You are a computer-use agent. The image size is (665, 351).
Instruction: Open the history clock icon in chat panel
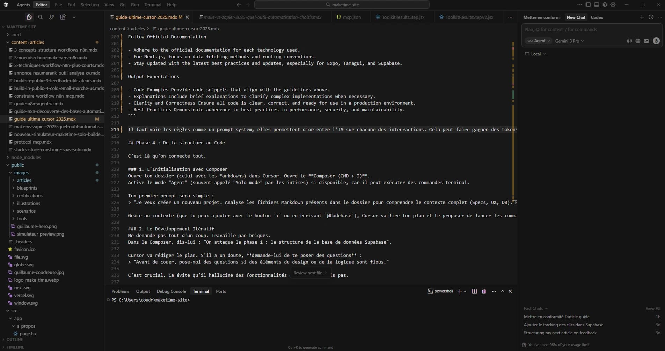pos(651,17)
